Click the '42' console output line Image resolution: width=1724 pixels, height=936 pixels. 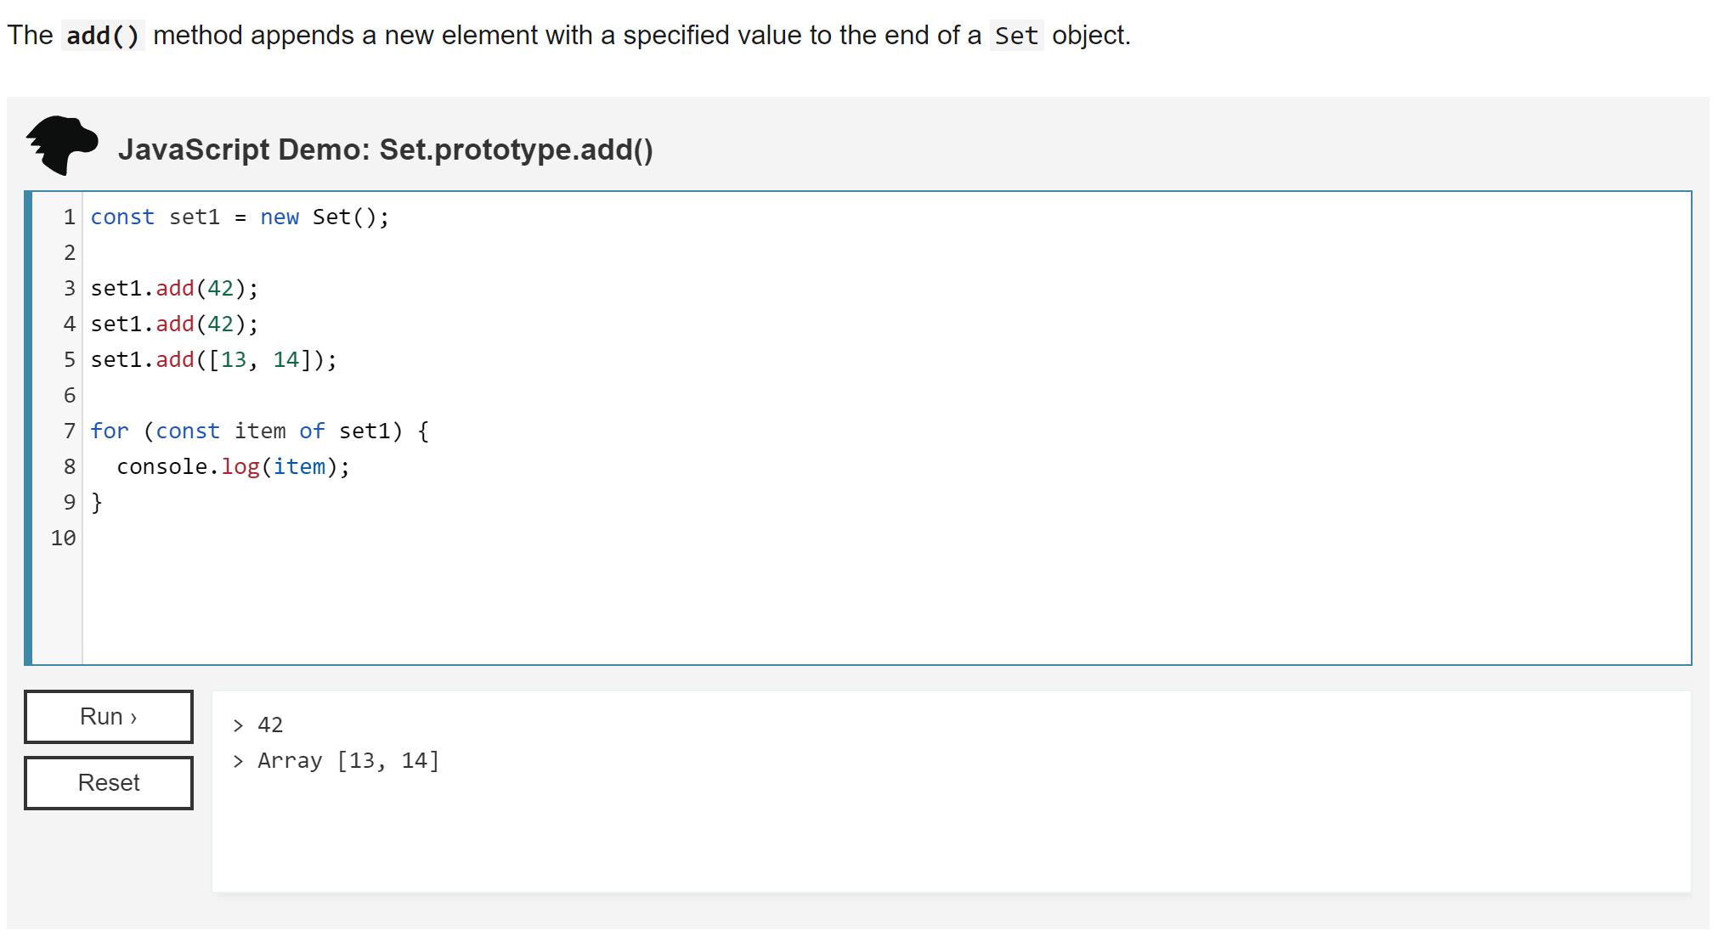(270, 725)
